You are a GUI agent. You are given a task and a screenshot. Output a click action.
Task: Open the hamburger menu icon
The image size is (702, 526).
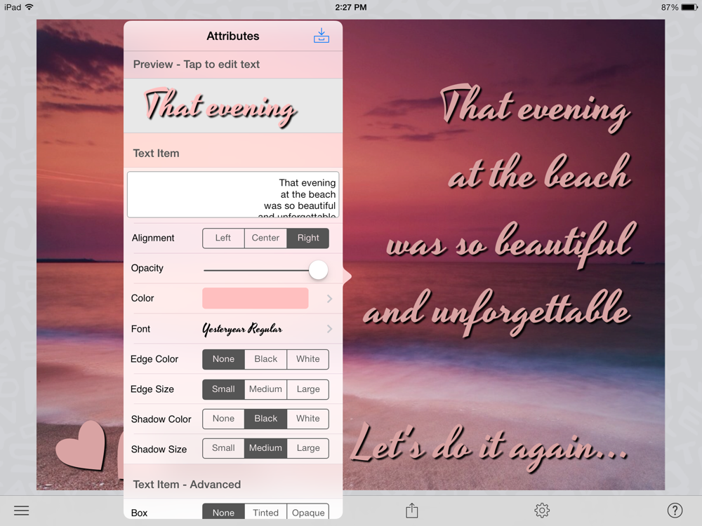(x=21, y=511)
